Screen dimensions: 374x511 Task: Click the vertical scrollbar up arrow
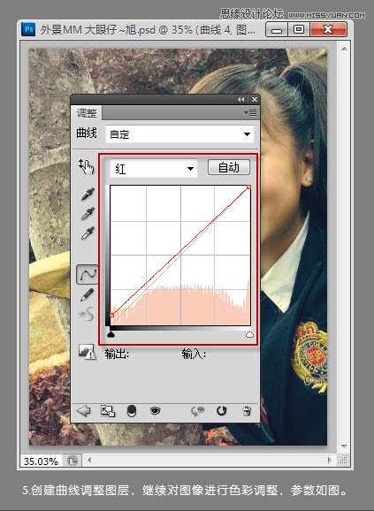pyautogui.click(x=344, y=49)
